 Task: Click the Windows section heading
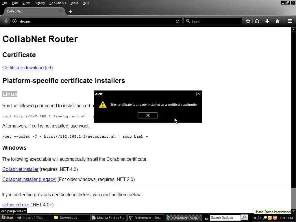(14, 148)
